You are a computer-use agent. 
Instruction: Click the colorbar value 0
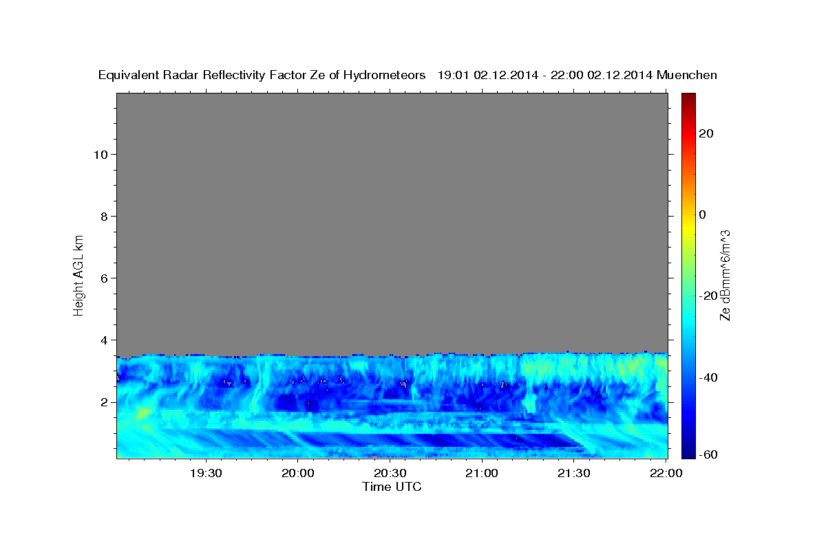coord(702,214)
